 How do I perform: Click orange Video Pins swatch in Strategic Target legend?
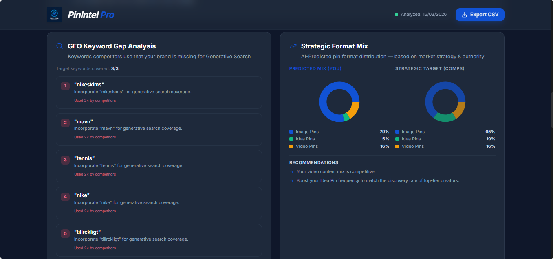[397, 147]
